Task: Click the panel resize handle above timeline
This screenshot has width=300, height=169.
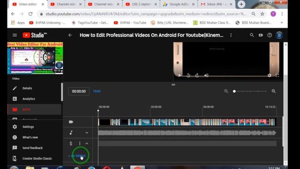Action: coord(173,84)
